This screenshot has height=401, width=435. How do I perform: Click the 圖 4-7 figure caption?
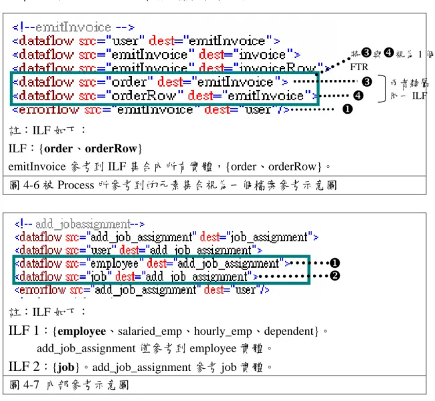(69, 385)
